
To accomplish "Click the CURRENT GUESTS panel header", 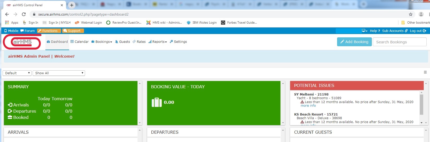I will [x=357, y=132].
